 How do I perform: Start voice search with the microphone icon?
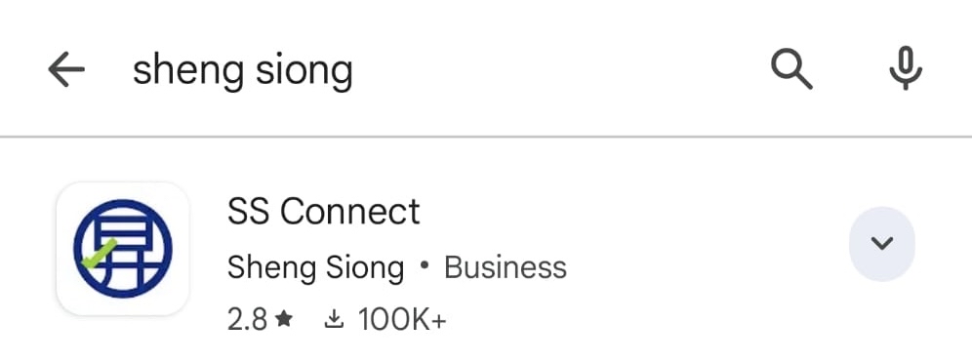906,68
